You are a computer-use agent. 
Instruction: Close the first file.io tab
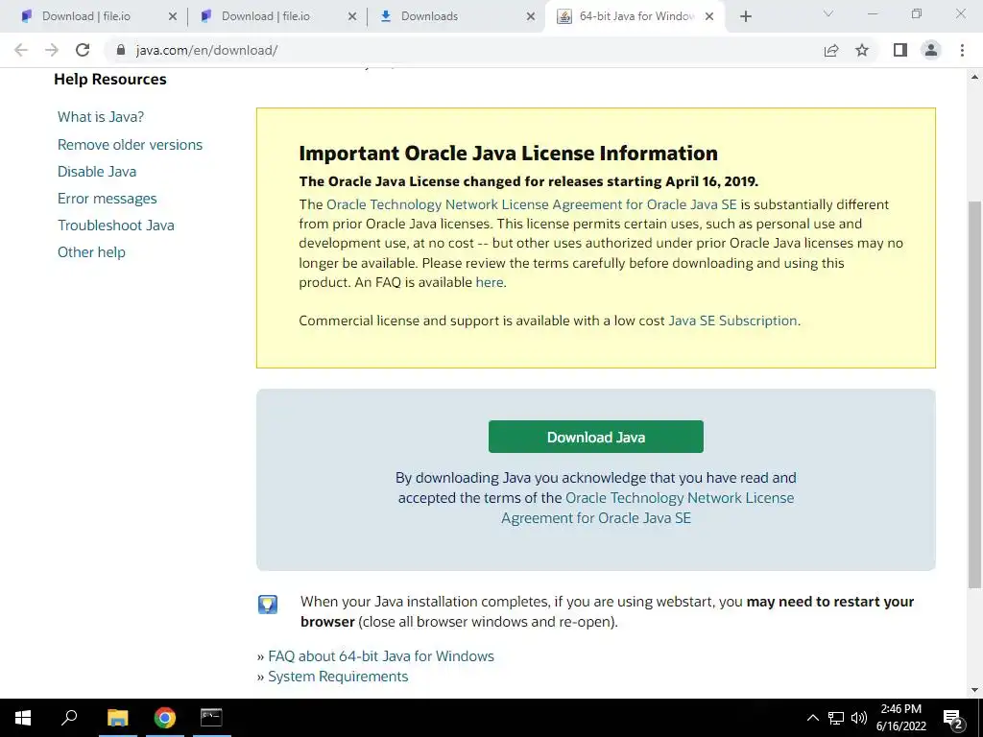pyautogui.click(x=173, y=16)
